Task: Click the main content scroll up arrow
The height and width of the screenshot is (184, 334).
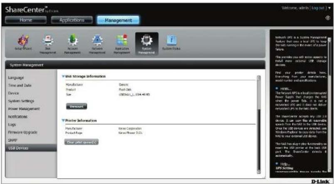Action: (259, 77)
